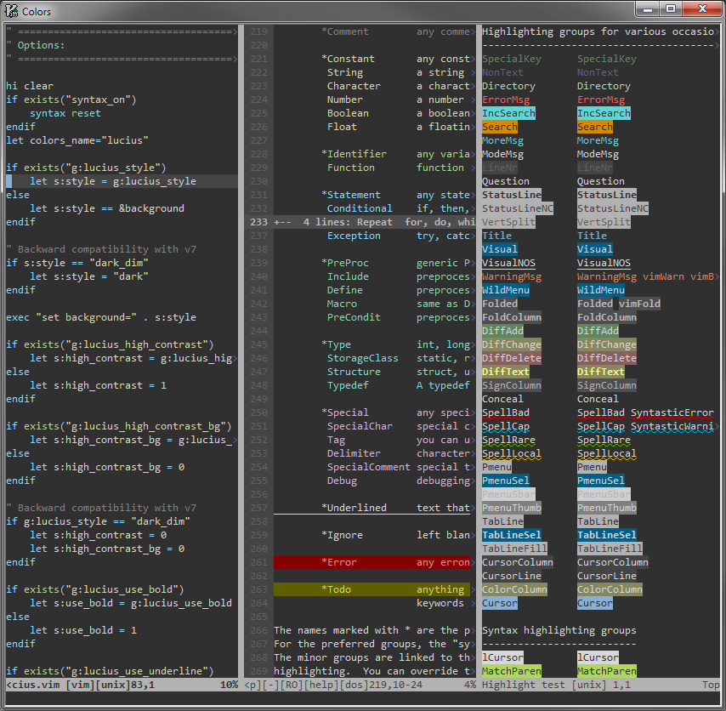
Task: Select the "Folded vimFold" highlight sample
Action: coord(618,304)
